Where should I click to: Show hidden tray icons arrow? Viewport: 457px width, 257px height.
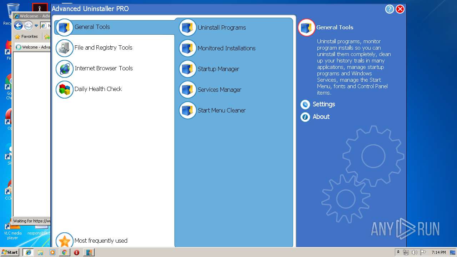(398, 252)
